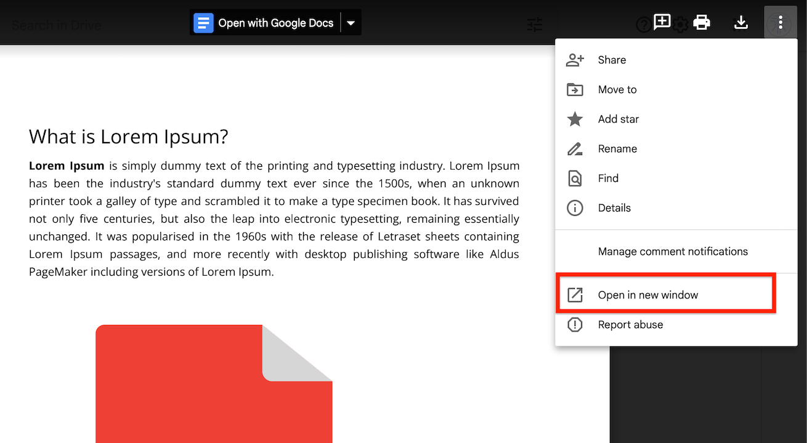
Task: Click Open with Google Docs button
Action: tap(275, 23)
